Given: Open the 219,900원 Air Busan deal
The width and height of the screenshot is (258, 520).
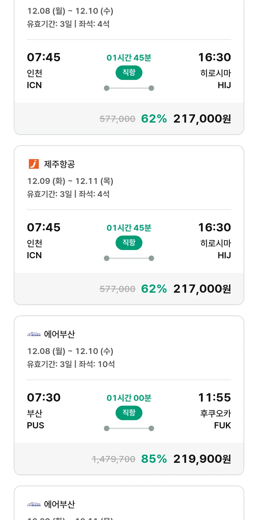Looking at the screenshot, I should coord(202,459).
